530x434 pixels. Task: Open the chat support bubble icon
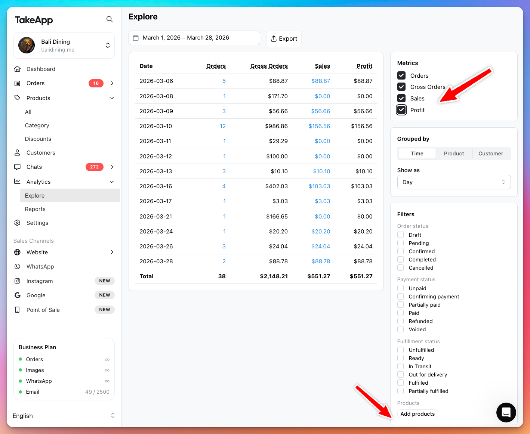click(x=506, y=412)
